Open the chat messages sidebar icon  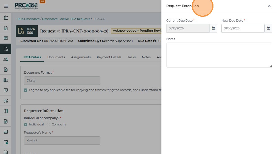click(6, 38)
